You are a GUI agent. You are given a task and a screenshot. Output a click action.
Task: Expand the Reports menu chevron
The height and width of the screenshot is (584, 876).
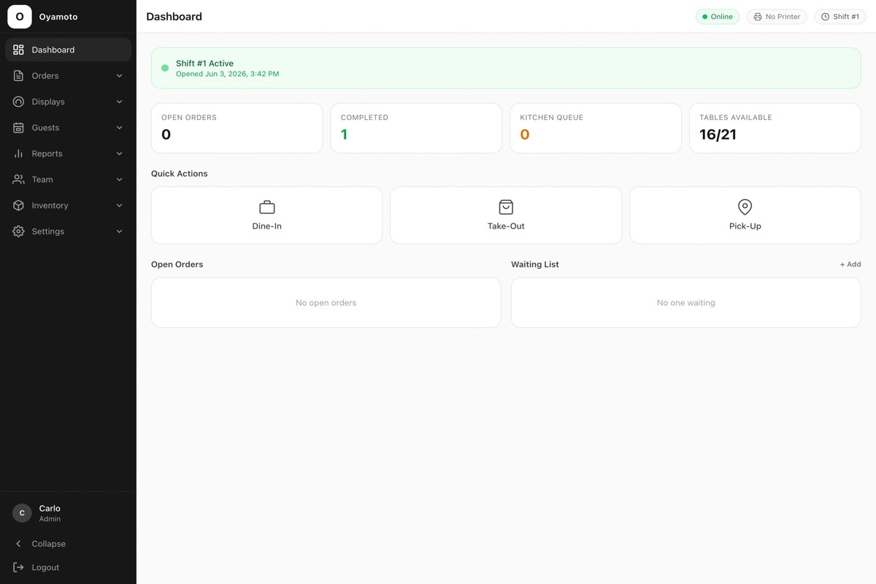coord(120,153)
